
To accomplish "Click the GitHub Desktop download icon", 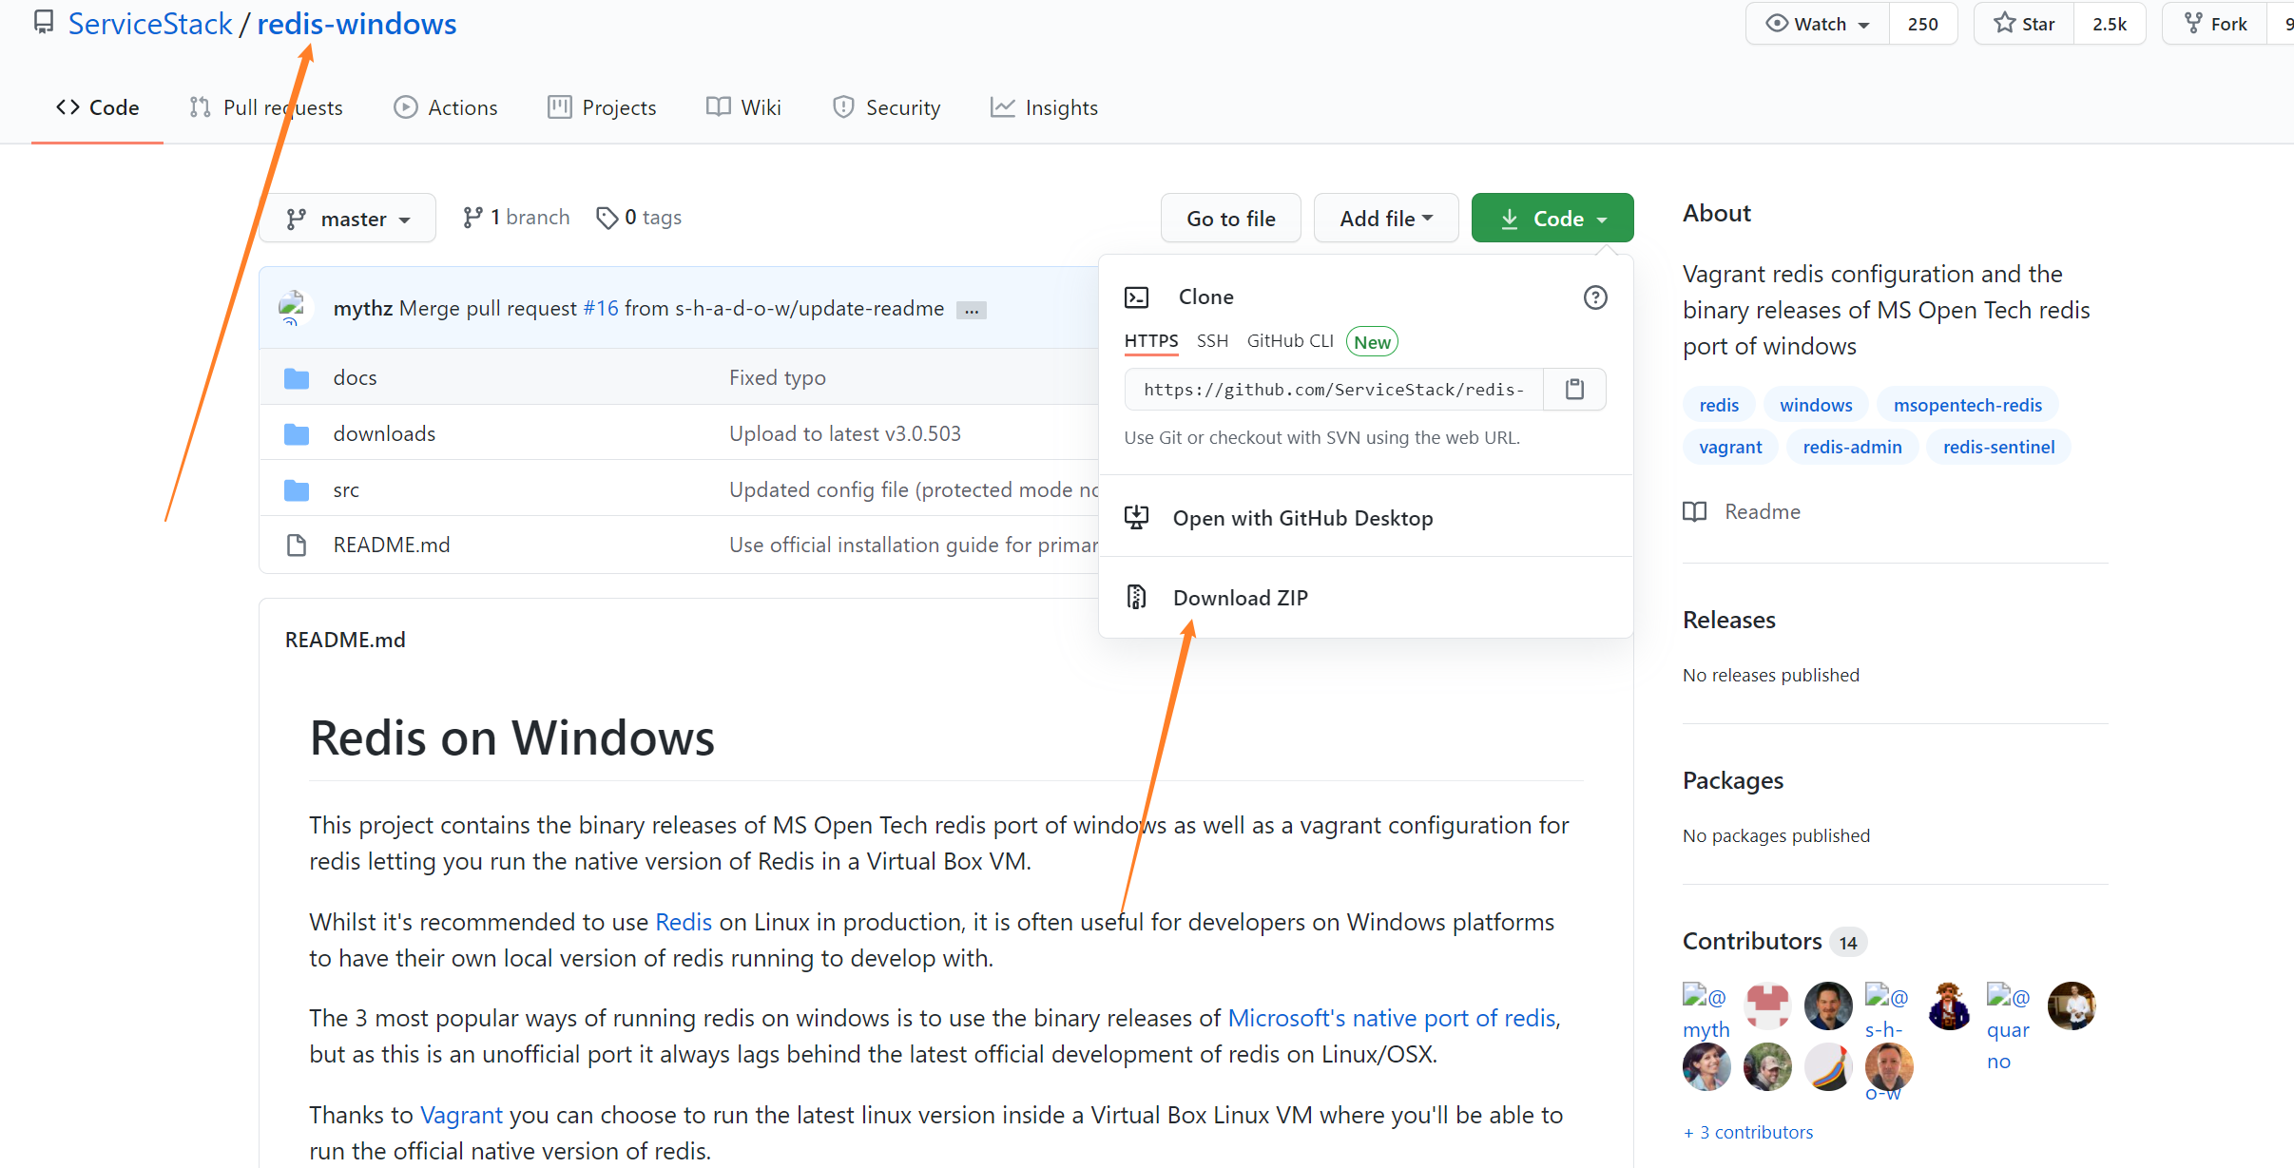I will tap(1136, 517).
